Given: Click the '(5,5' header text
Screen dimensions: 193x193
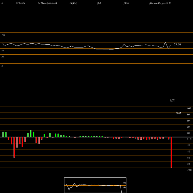Looking at the screenshot, I should click(99, 3).
